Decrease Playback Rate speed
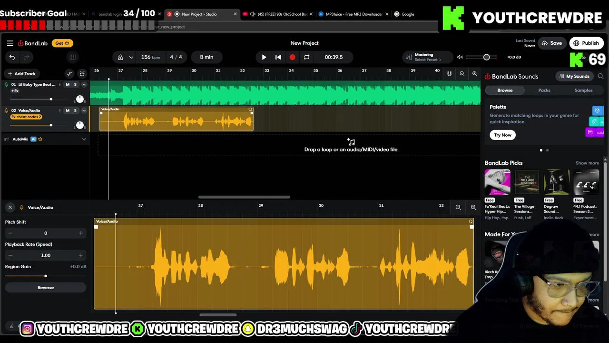The height and width of the screenshot is (343, 609). click(x=10, y=256)
